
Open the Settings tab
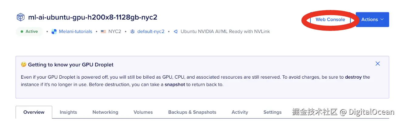(272, 112)
